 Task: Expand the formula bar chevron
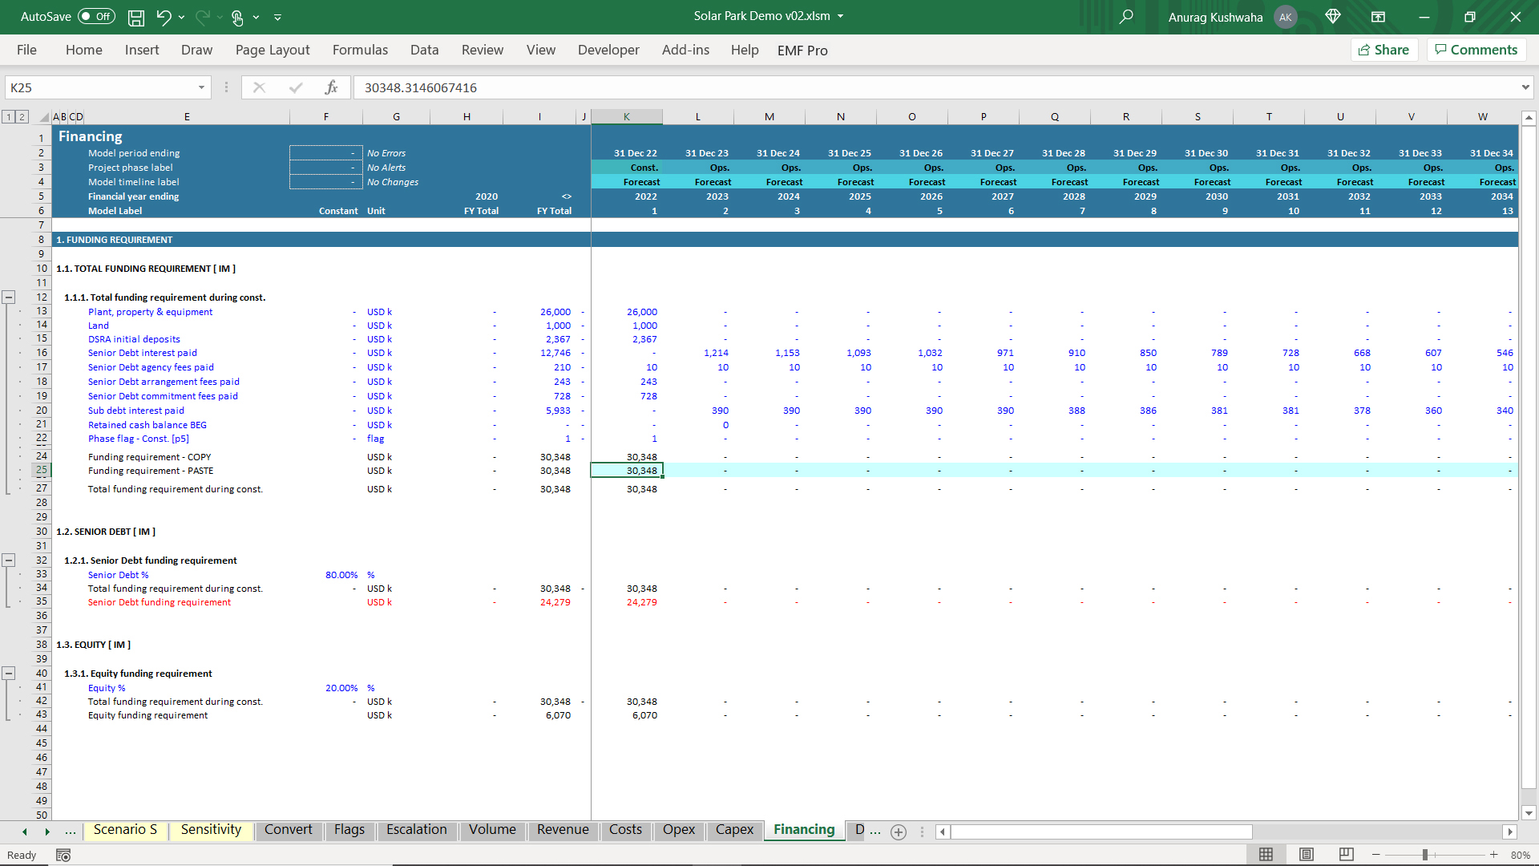point(1525,87)
